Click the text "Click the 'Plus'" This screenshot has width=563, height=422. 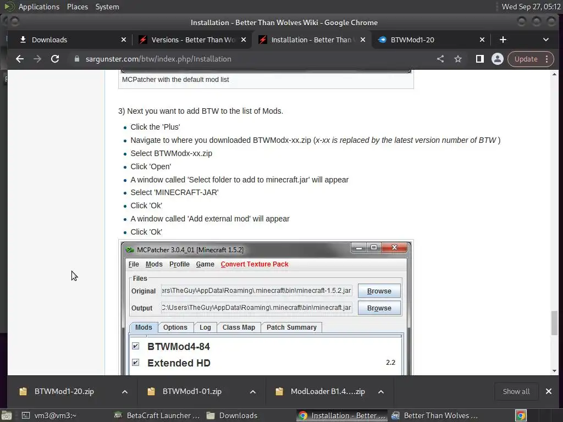[x=155, y=127]
